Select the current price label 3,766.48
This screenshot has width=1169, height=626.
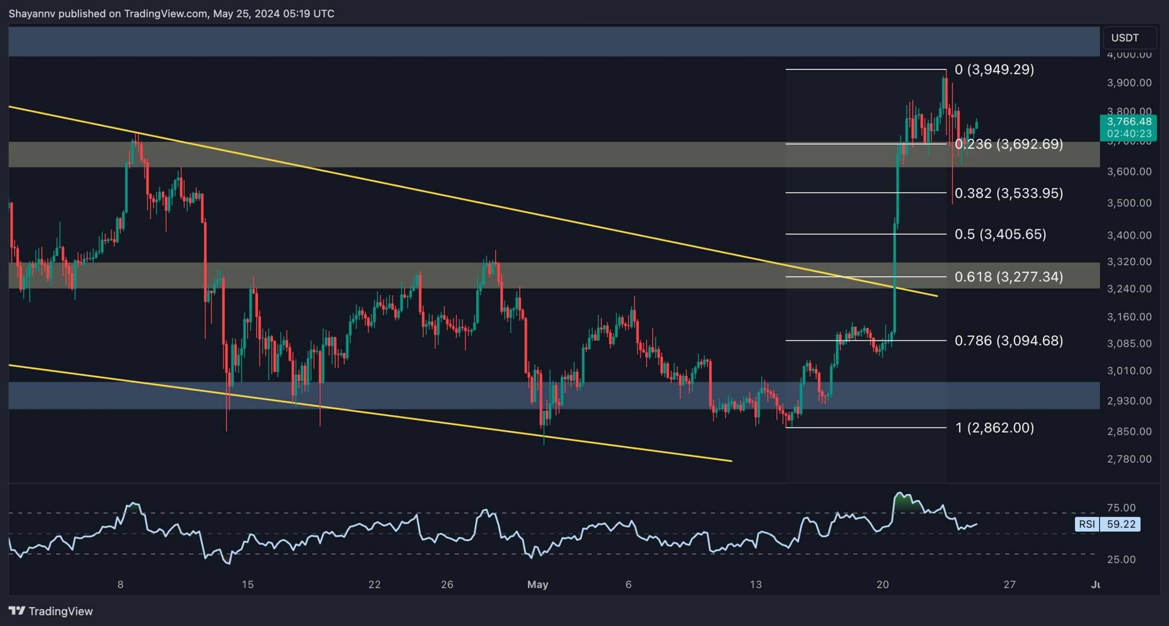point(1129,121)
